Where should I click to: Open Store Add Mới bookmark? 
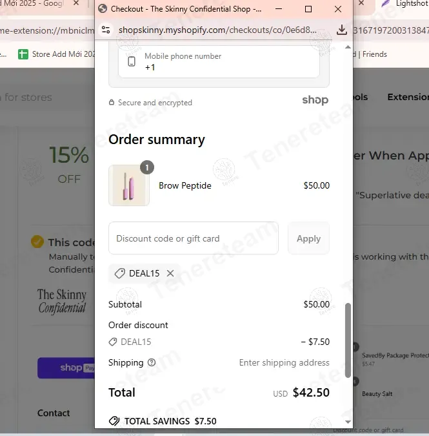tap(57, 54)
